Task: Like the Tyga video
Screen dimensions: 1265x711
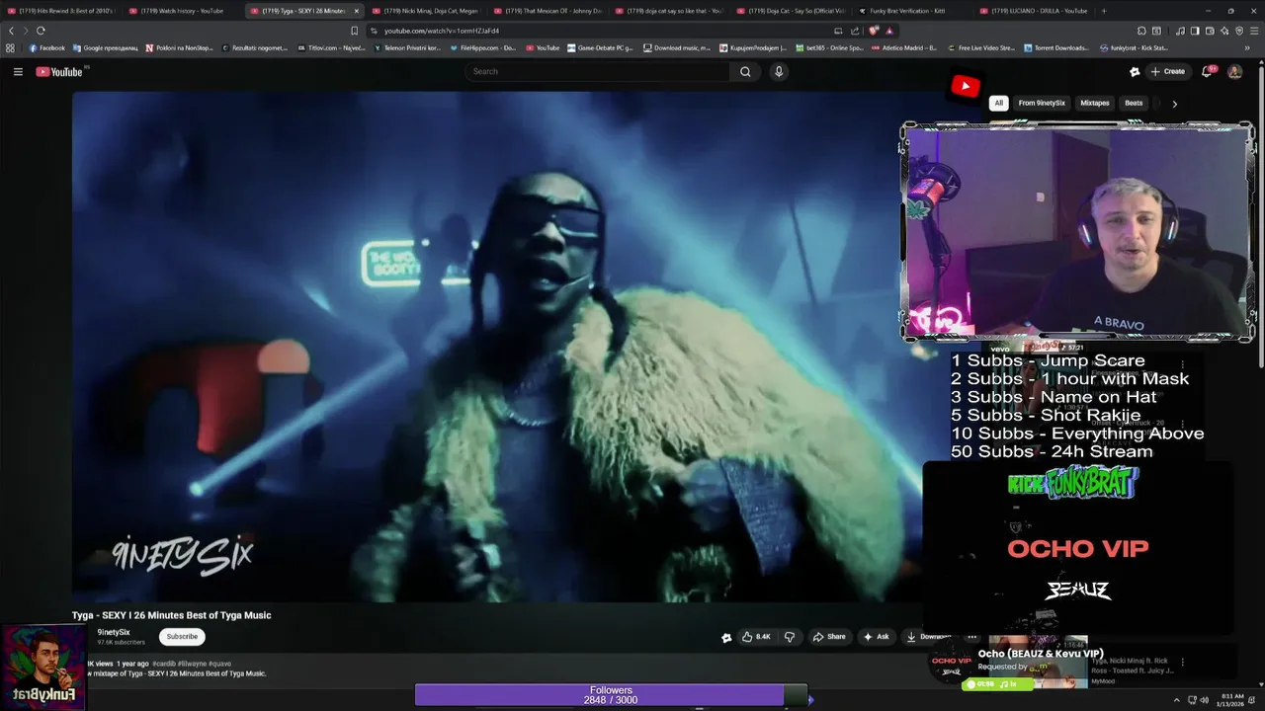Action: coord(756,637)
